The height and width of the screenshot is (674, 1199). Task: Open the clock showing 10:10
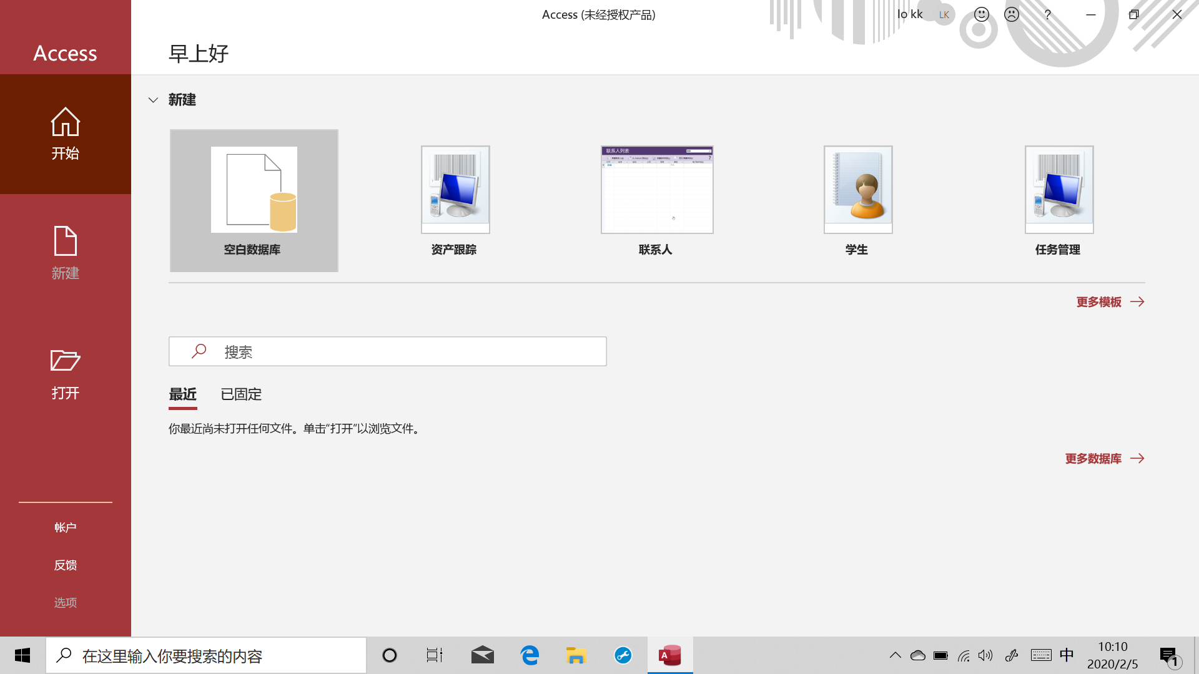click(x=1113, y=655)
